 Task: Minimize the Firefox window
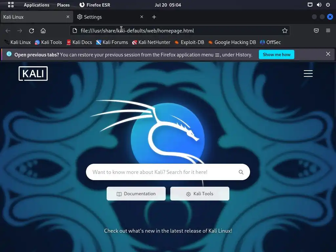(x=314, y=17)
